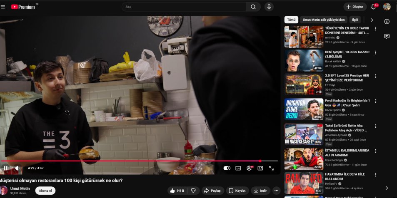Dislike the video
Image resolution: width=397 pixels, height=198 pixels.
pyautogui.click(x=193, y=191)
